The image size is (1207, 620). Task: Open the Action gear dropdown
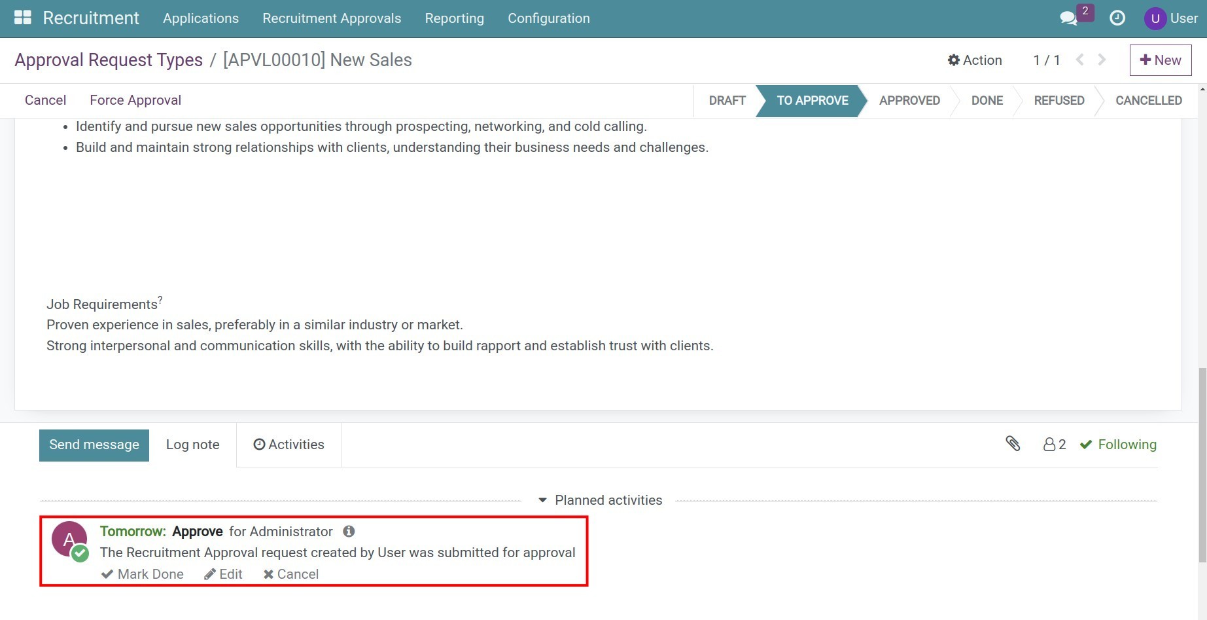click(975, 60)
